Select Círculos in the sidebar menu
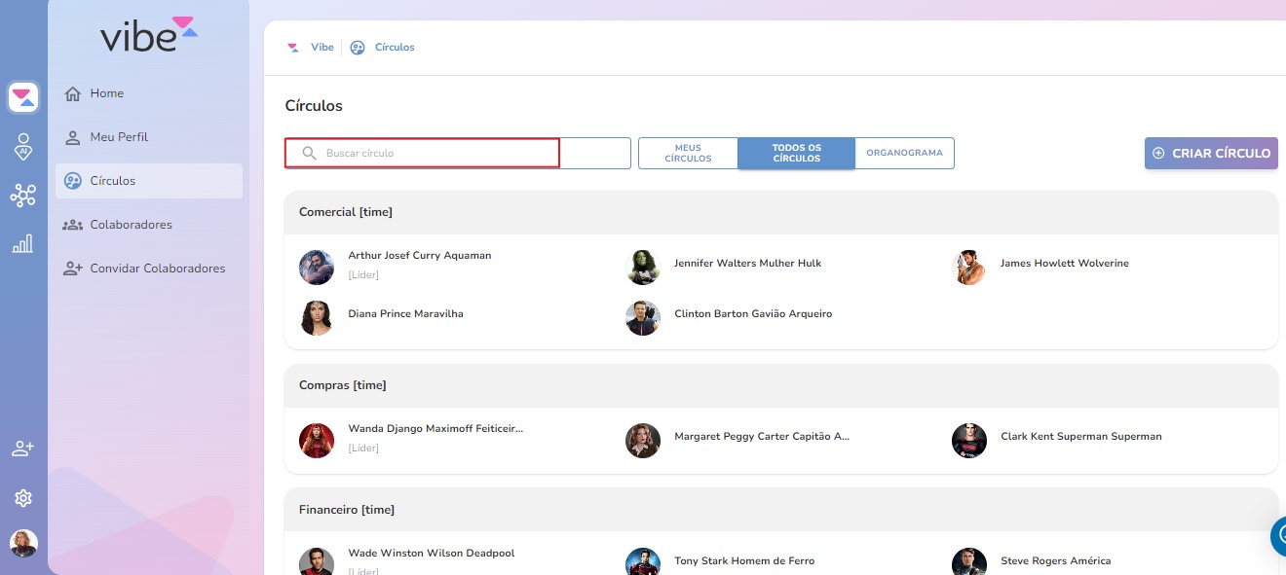 coord(149,181)
